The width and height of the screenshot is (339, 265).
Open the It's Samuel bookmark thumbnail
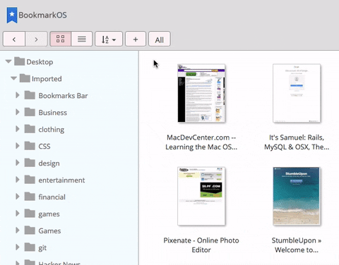click(x=297, y=93)
